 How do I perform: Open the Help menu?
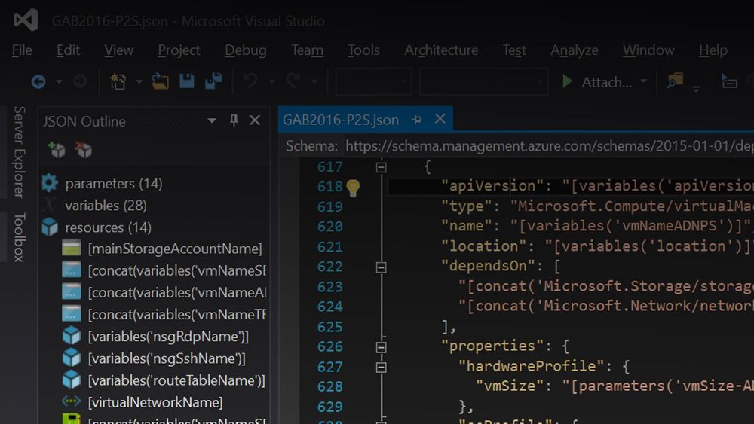coord(713,50)
